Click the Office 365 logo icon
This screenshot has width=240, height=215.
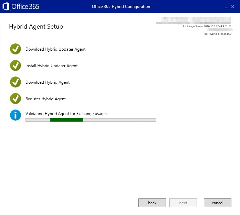(x=6, y=7)
